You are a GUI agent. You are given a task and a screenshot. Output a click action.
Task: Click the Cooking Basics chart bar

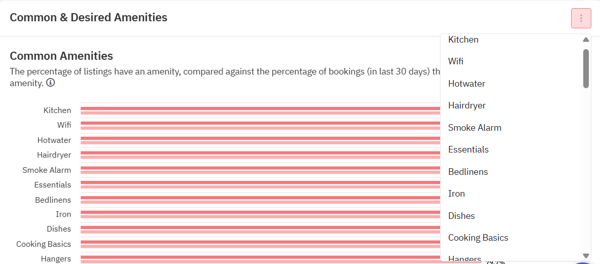click(x=260, y=244)
